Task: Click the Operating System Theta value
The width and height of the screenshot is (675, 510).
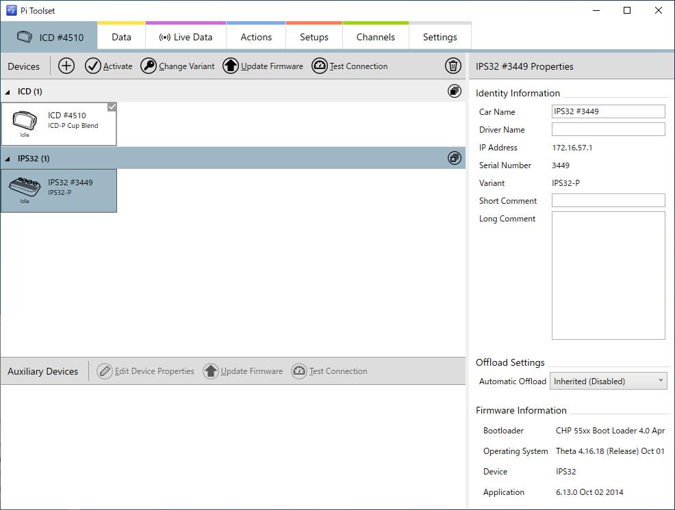Action: pos(610,451)
